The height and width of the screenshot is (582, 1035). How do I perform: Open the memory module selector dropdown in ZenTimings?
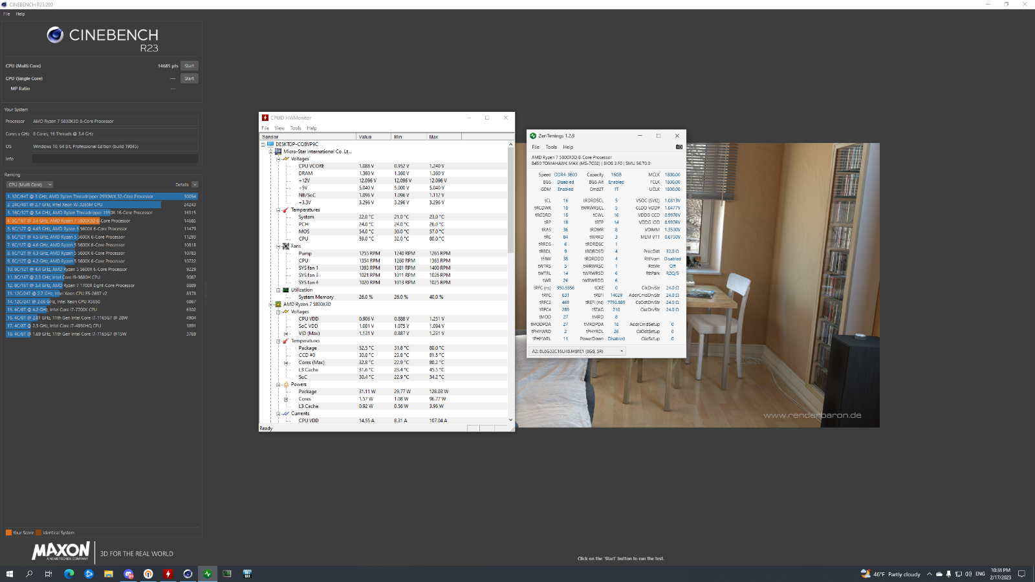pos(578,351)
